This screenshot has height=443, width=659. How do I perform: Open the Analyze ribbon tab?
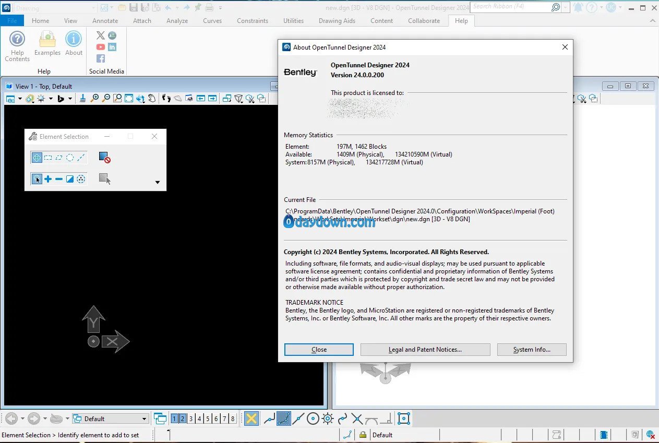click(x=177, y=21)
